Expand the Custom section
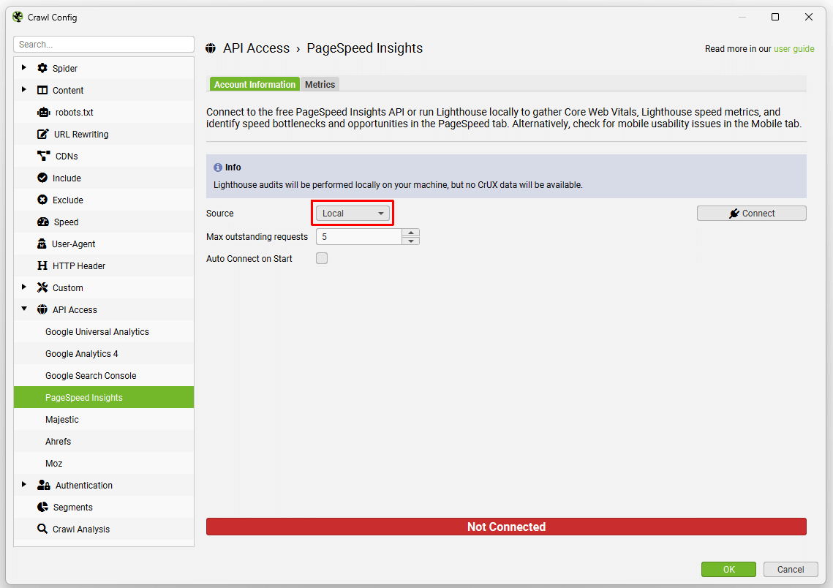The width and height of the screenshot is (833, 588). (x=24, y=287)
